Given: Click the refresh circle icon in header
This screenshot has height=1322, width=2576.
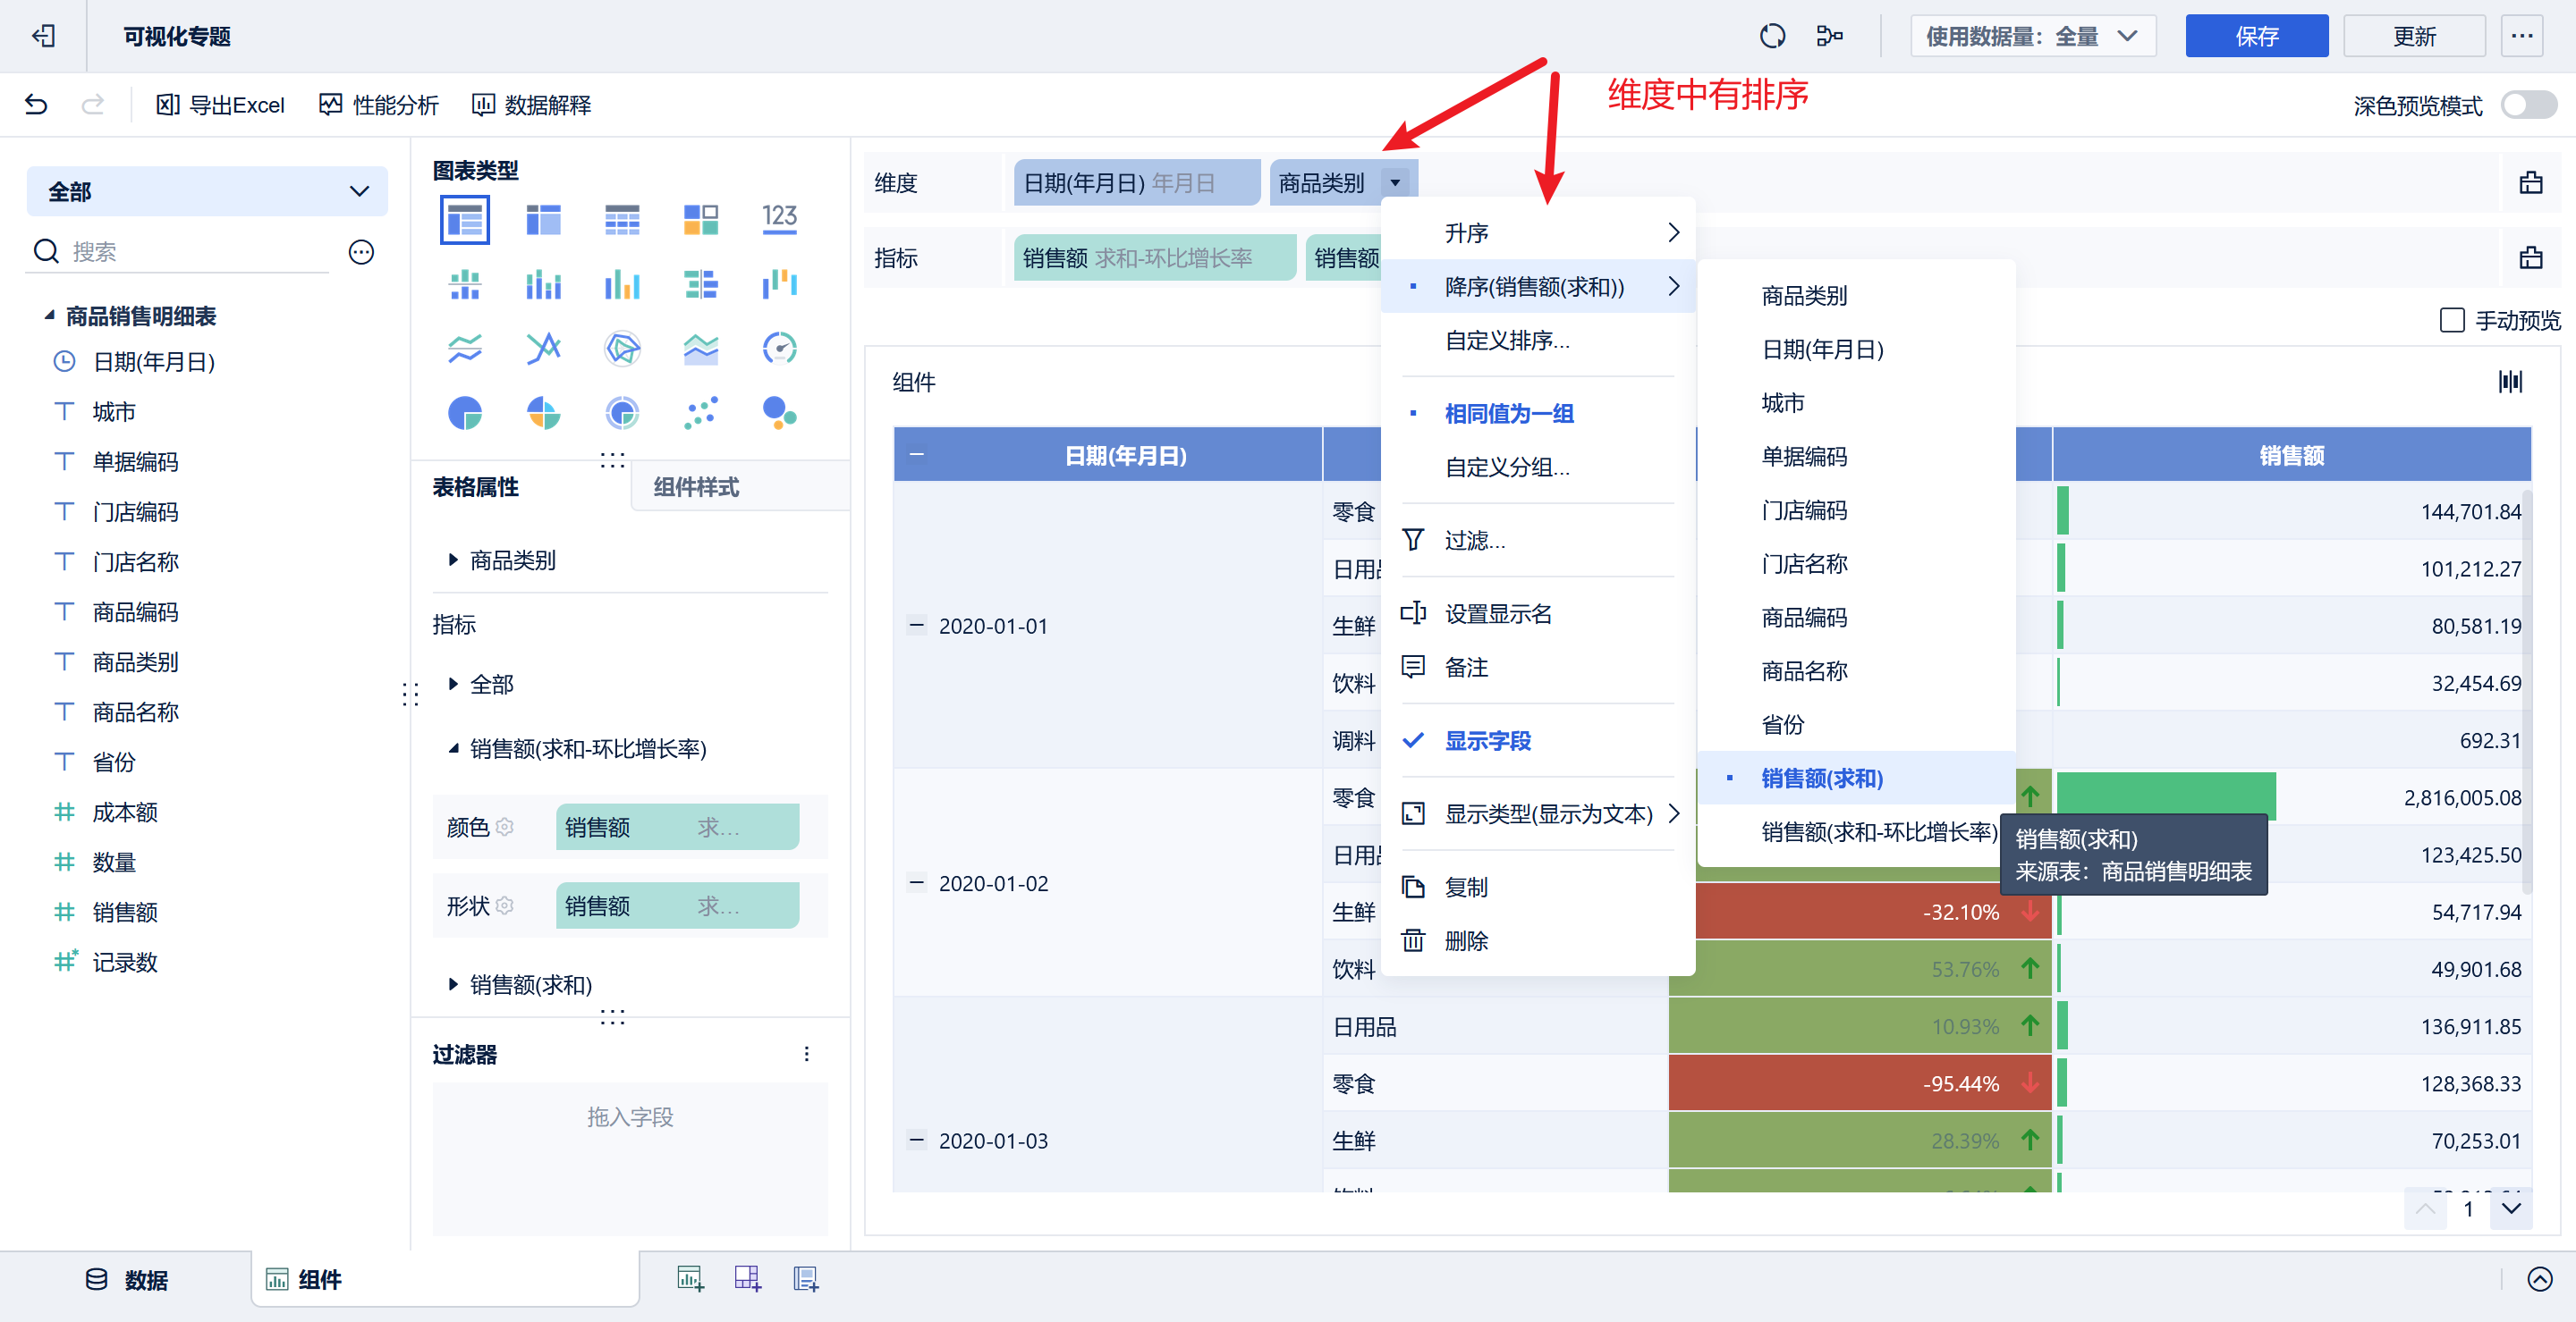Looking at the screenshot, I should (x=1772, y=37).
